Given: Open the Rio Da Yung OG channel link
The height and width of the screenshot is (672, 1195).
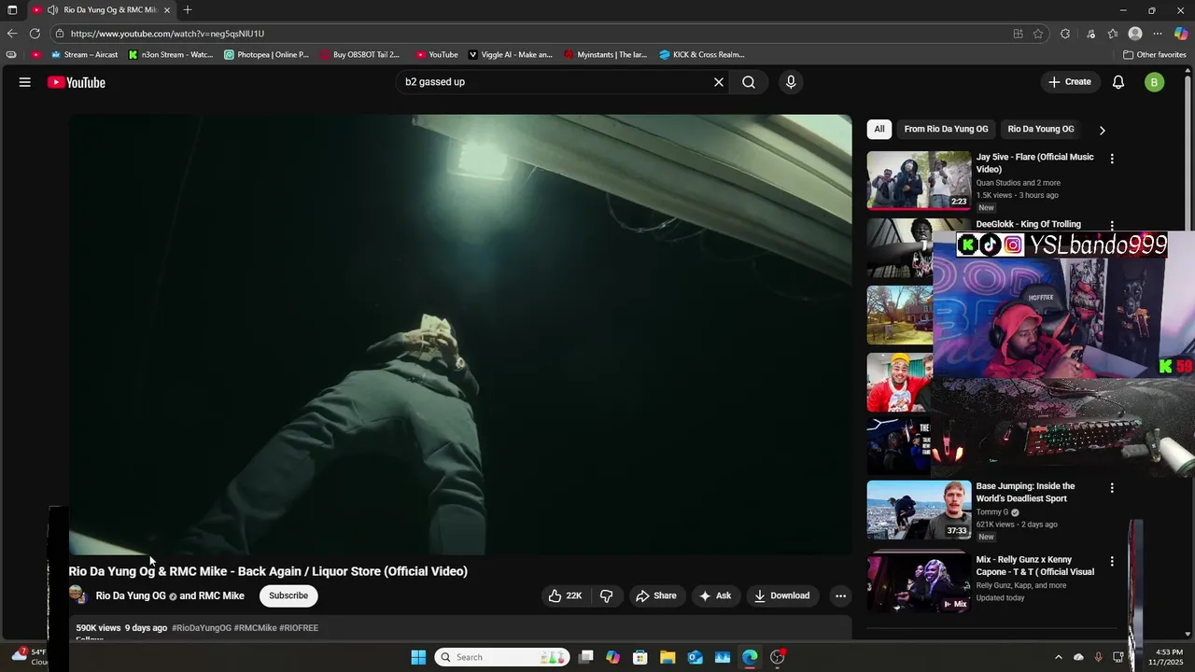Looking at the screenshot, I should [131, 595].
